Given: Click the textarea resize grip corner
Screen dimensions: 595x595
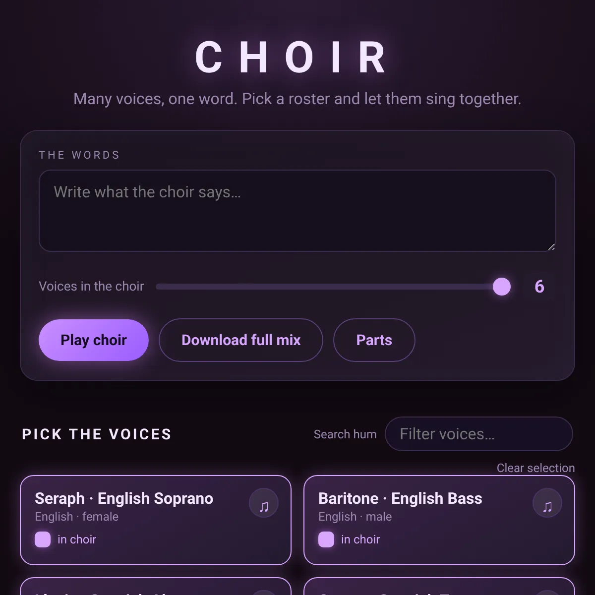Looking at the screenshot, I should pos(551,246).
